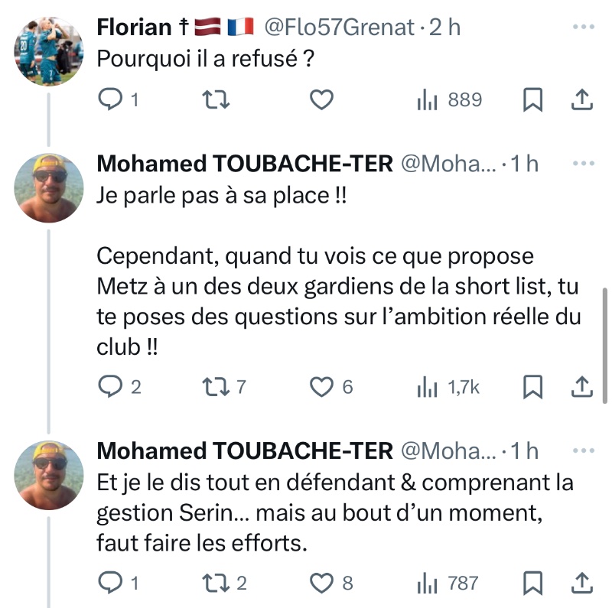Open more options on "Je parle pas" tweet
The width and height of the screenshot is (612, 608).
(x=583, y=164)
